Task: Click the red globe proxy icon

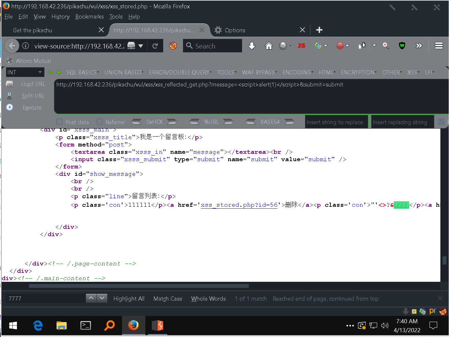Action: 340,46
